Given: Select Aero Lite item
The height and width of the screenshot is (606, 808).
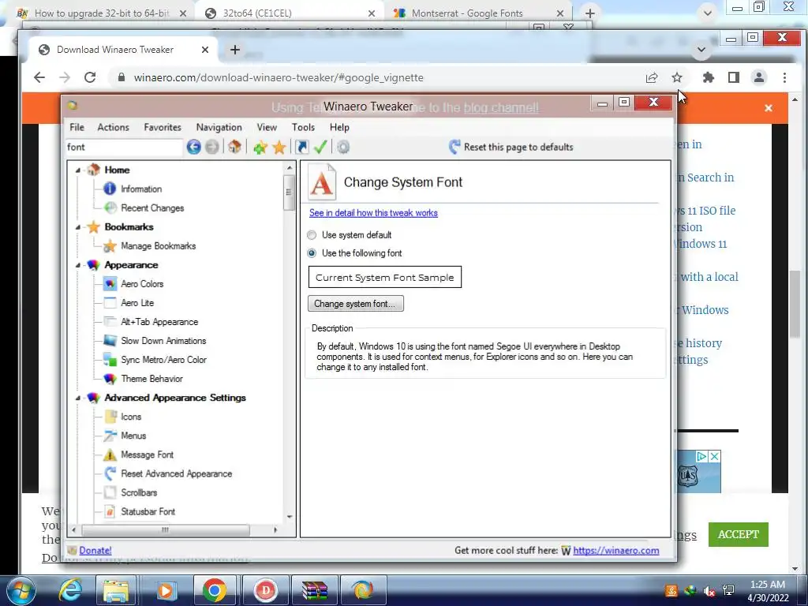Looking at the screenshot, I should point(137,303).
